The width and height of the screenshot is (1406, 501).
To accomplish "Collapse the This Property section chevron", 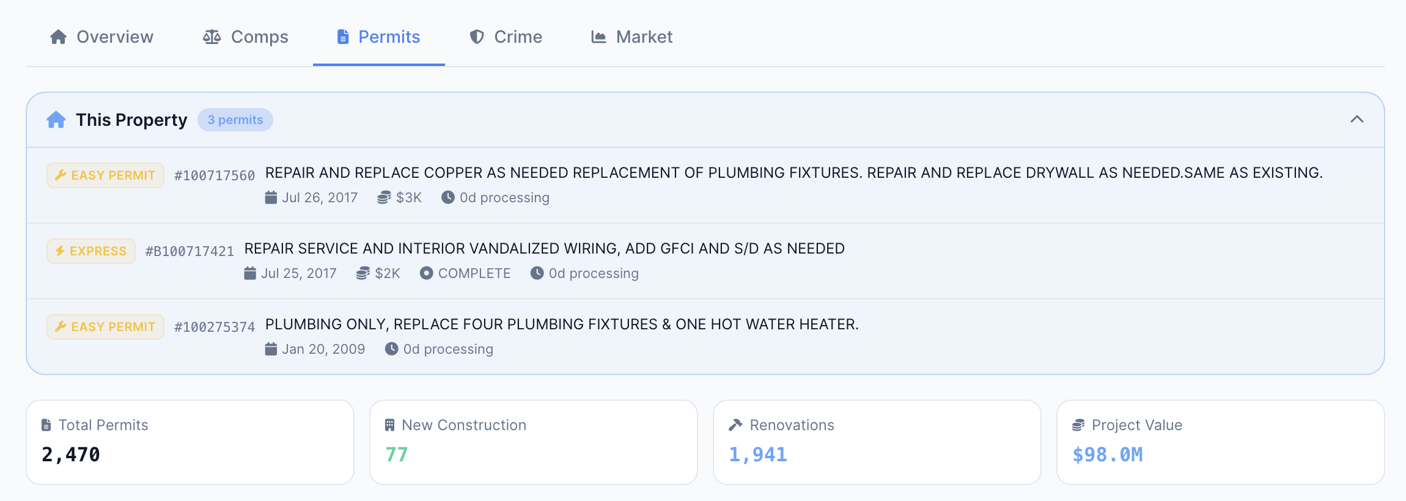I will (x=1356, y=119).
